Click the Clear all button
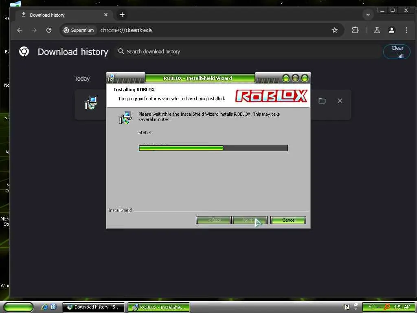The image size is (417, 313). [397, 52]
